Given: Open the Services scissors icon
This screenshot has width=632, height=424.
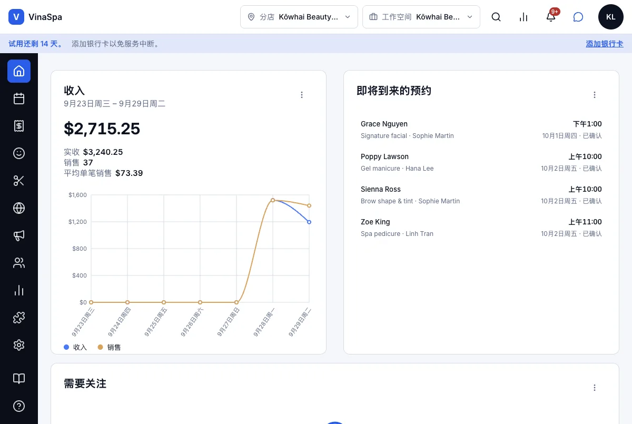Looking at the screenshot, I should [x=19, y=181].
